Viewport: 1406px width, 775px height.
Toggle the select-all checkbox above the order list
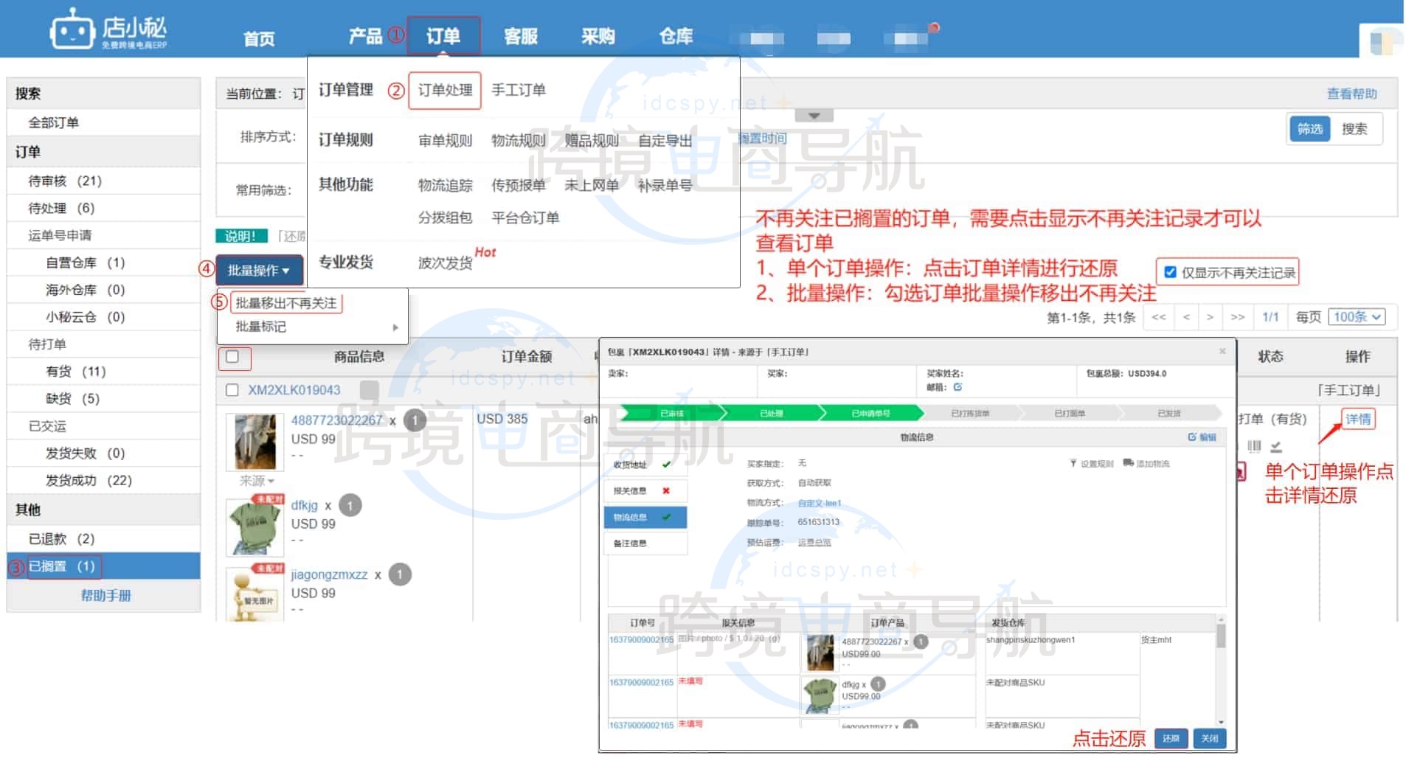coord(235,358)
